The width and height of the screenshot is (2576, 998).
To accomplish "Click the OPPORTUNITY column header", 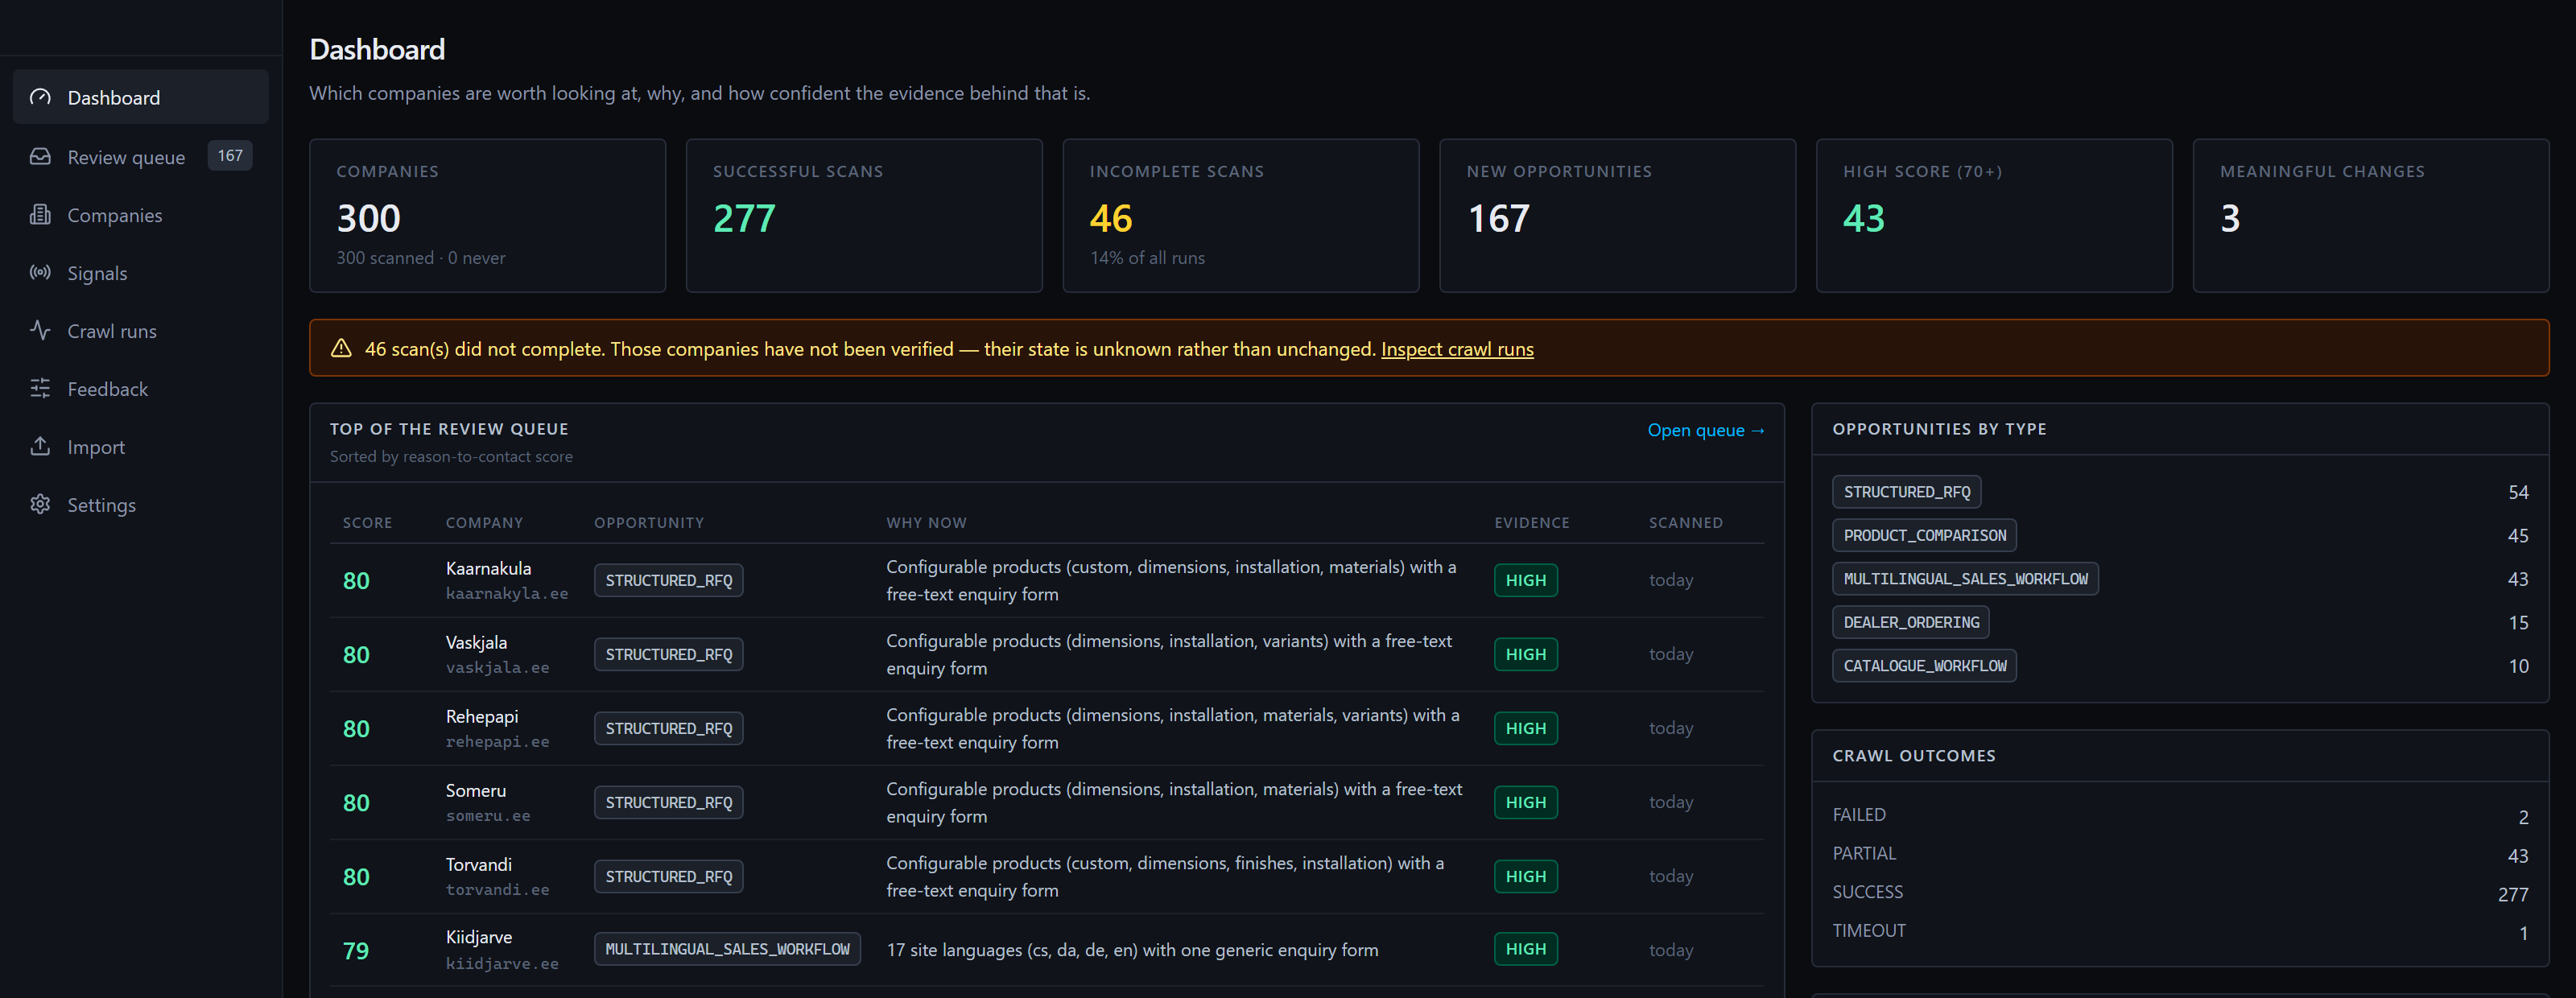I will pos(649,522).
